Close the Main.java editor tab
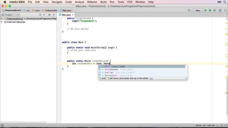Image resolution: width=228 pixels, height=128 pixels. 73,15
